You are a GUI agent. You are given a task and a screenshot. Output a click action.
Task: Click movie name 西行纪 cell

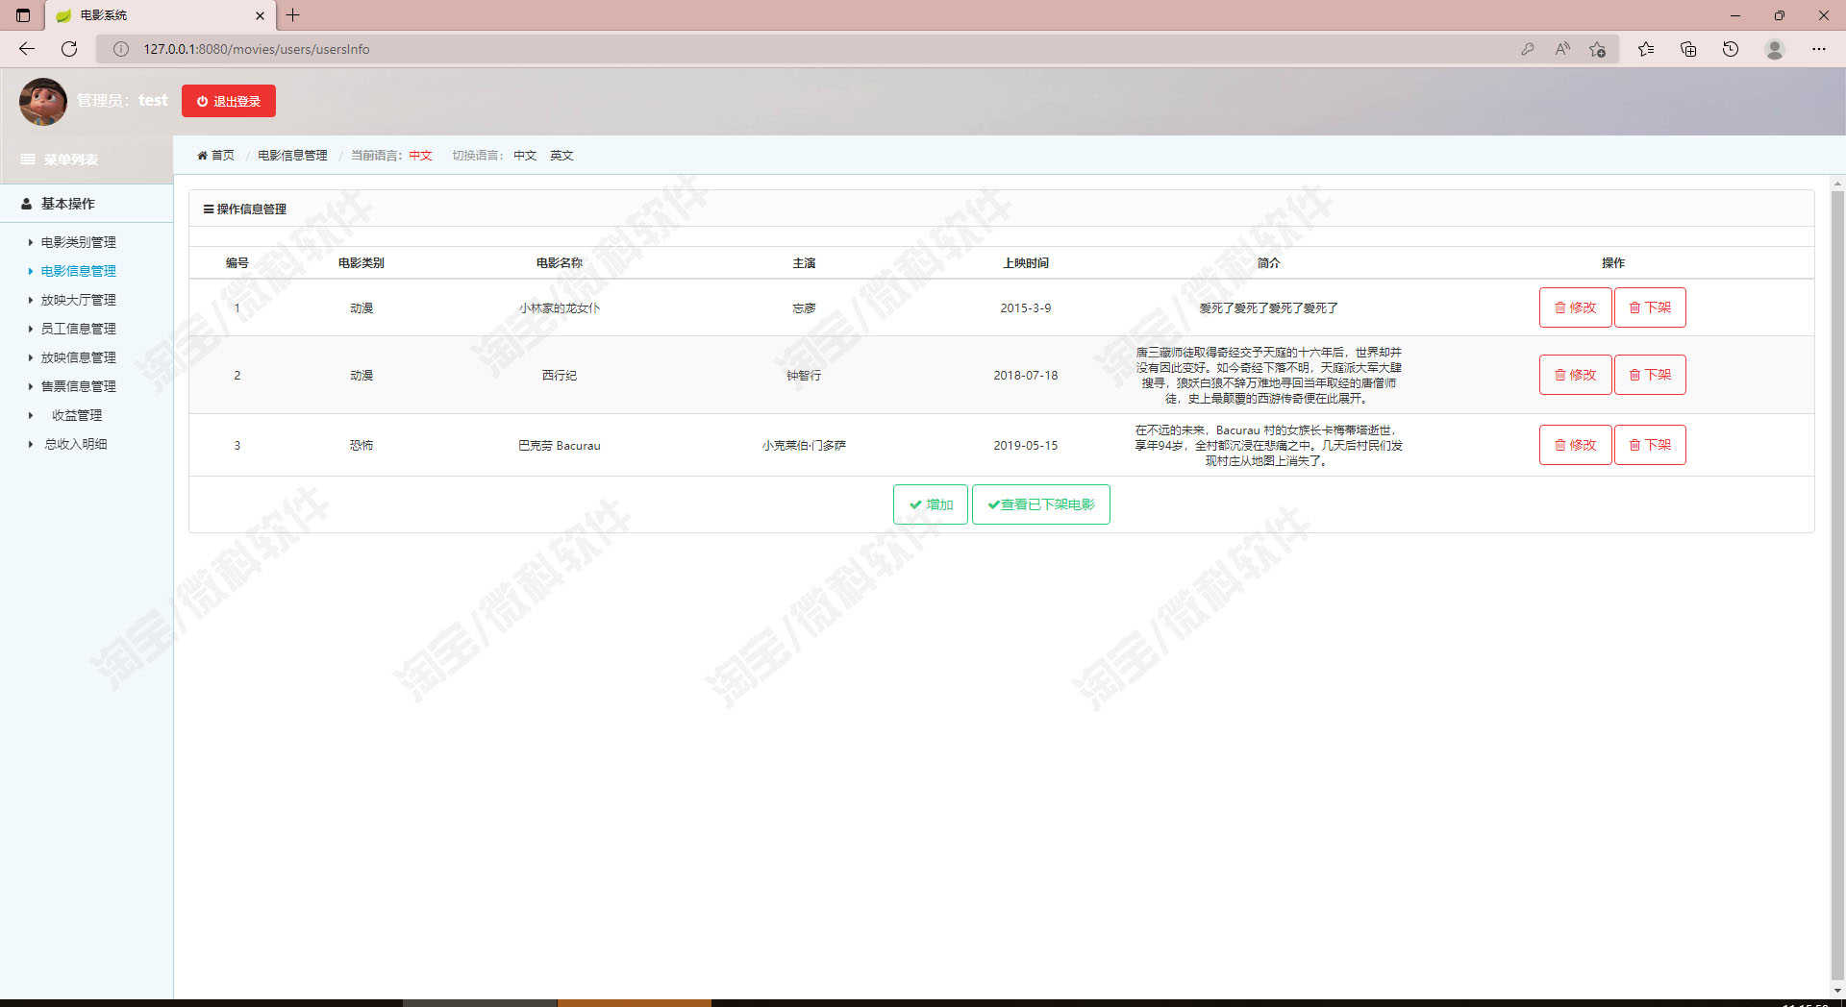click(560, 376)
